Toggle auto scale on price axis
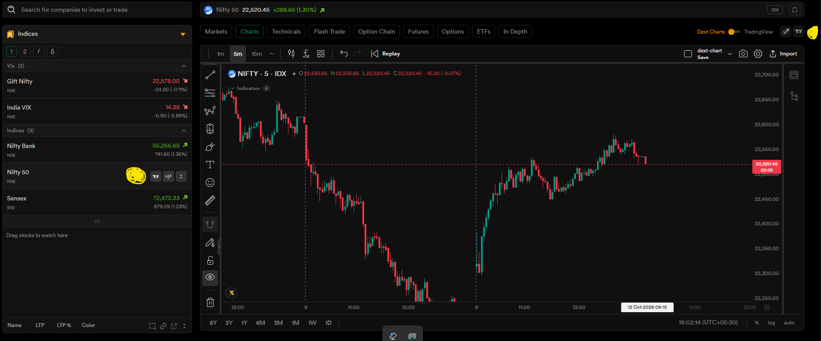This screenshot has width=821, height=341. pyautogui.click(x=789, y=323)
